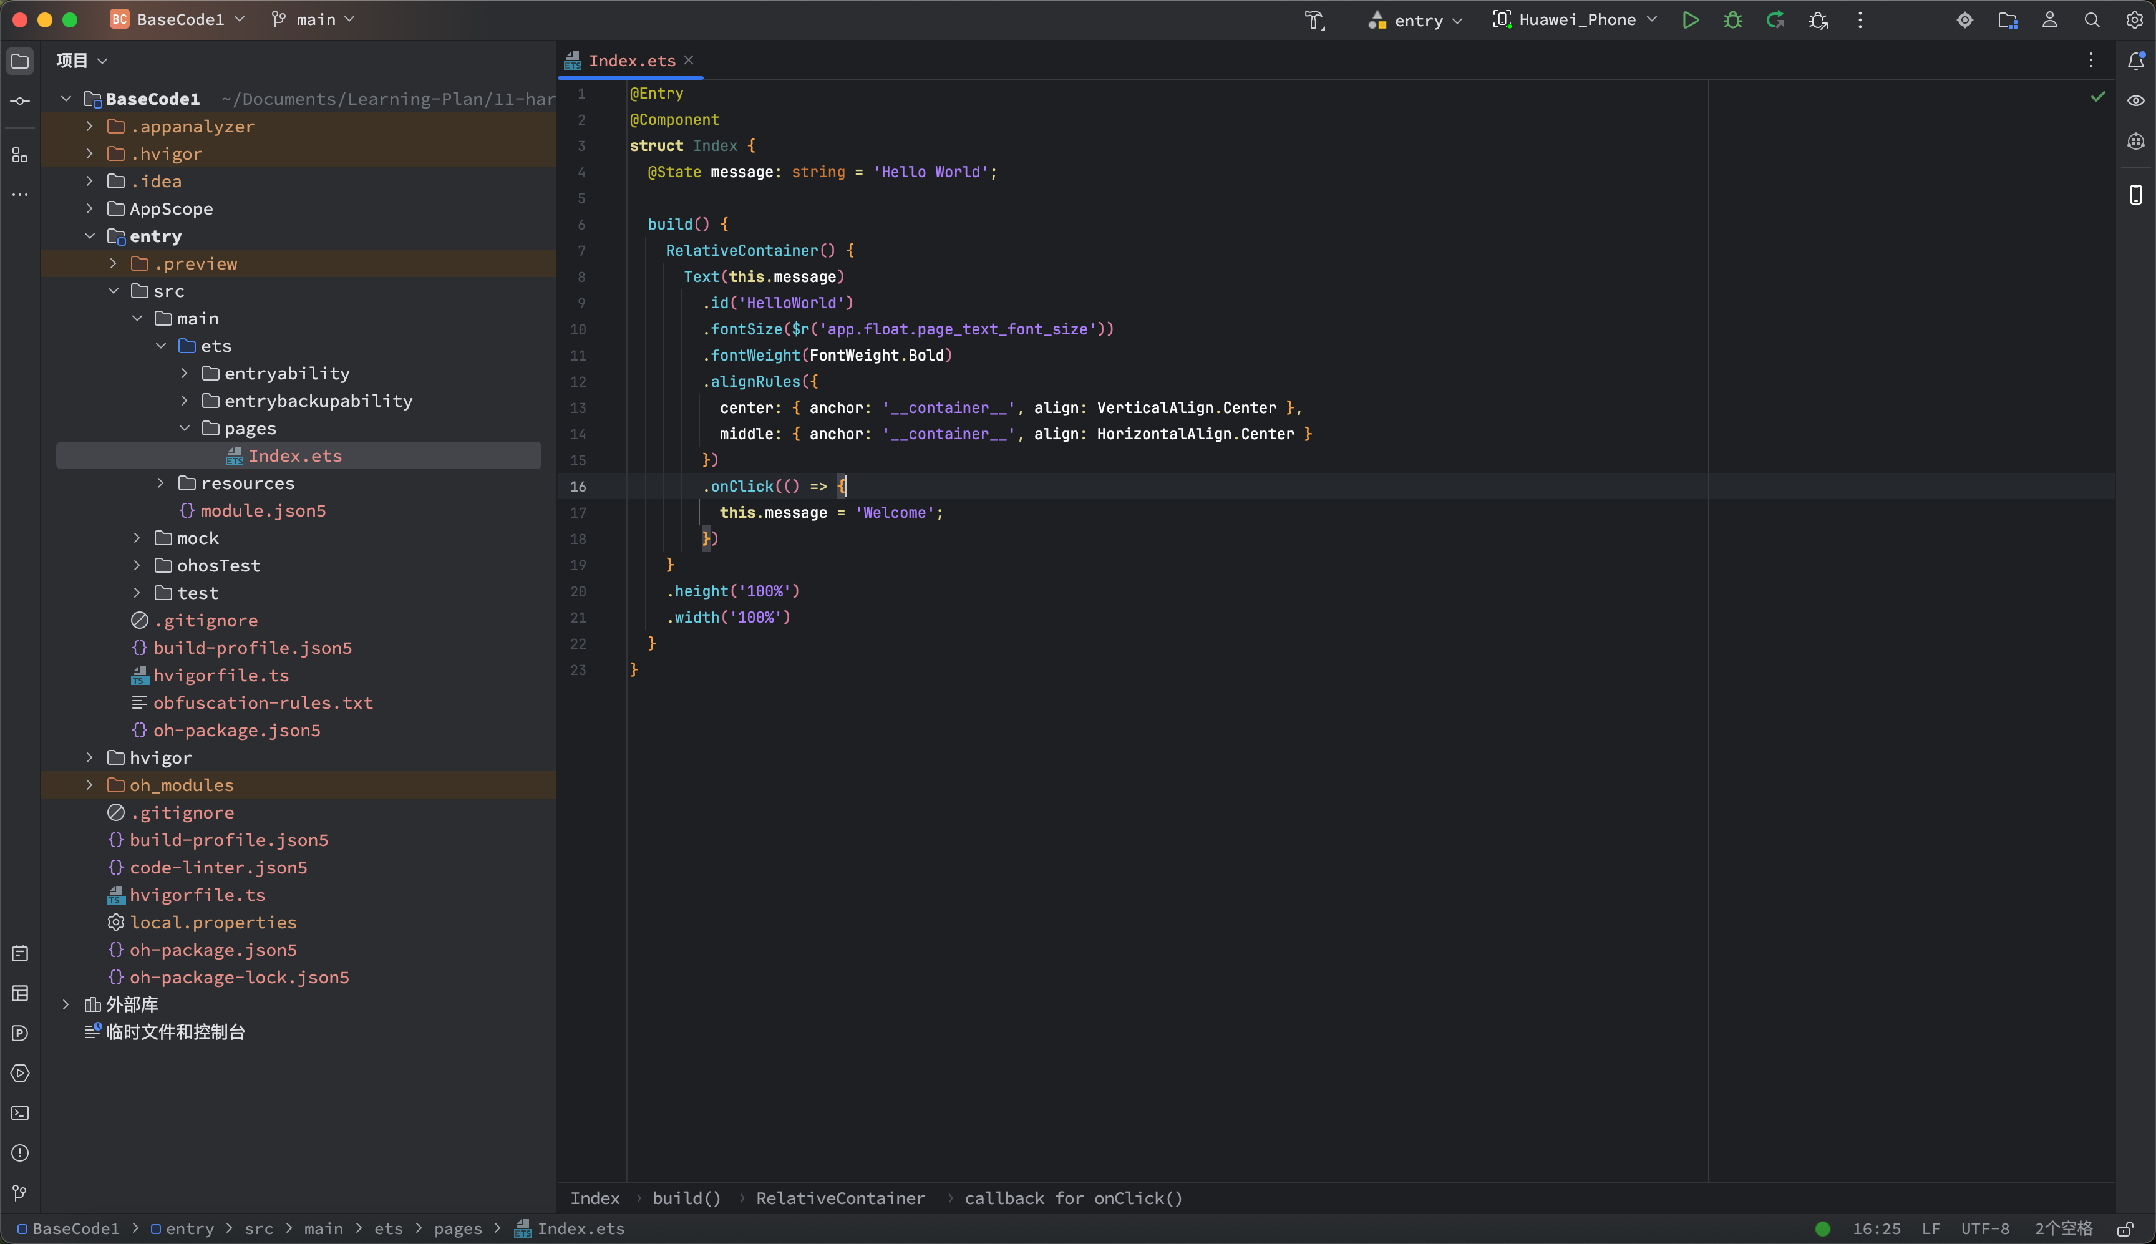Select local.properties file in tree
2156x1244 pixels.
point(213,922)
